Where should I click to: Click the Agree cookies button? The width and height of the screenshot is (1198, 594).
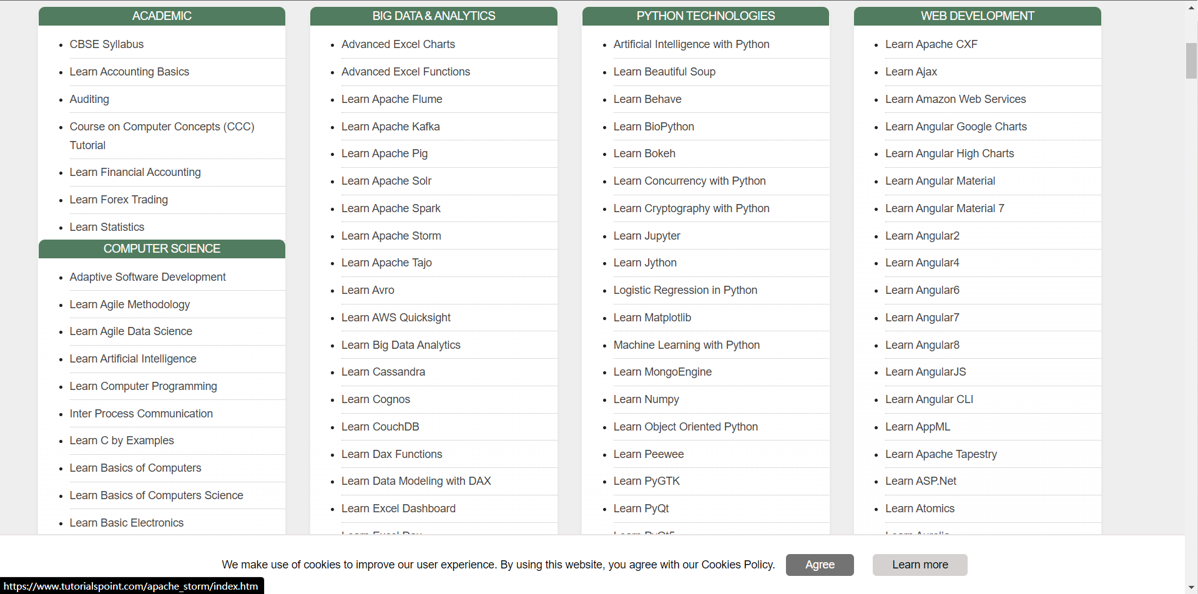[820, 565]
